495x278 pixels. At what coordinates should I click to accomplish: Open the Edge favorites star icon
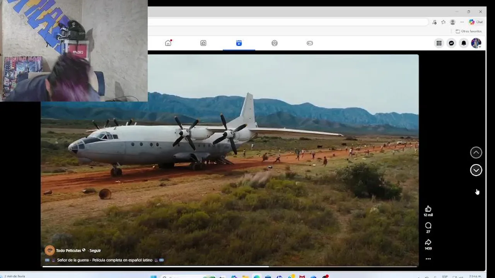[444, 22]
